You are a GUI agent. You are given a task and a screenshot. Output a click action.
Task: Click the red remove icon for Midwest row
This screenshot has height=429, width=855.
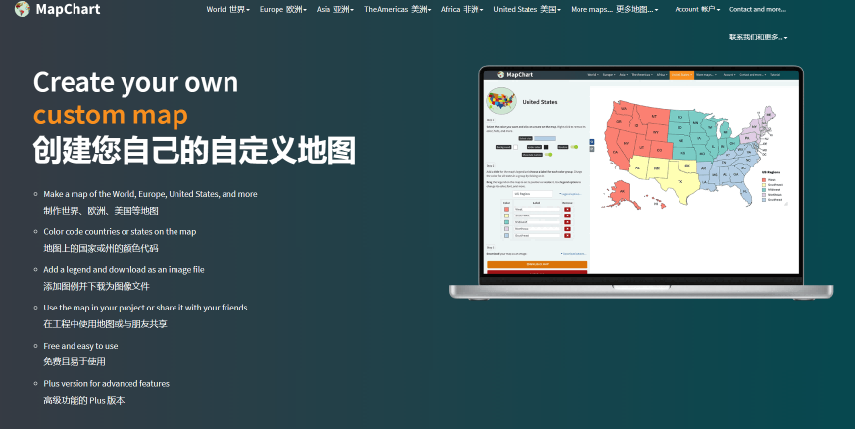click(x=567, y=222)
